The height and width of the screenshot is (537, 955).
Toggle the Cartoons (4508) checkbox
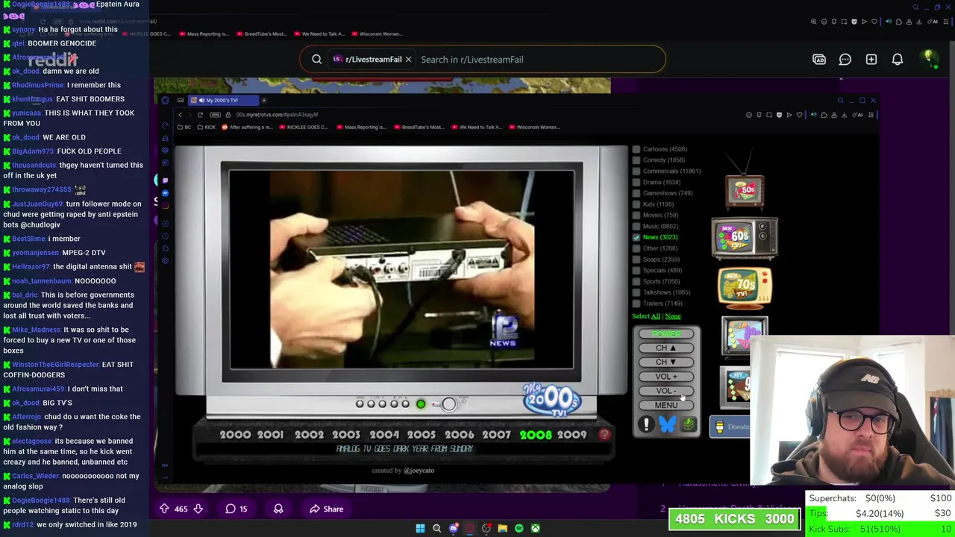(636, 149)
